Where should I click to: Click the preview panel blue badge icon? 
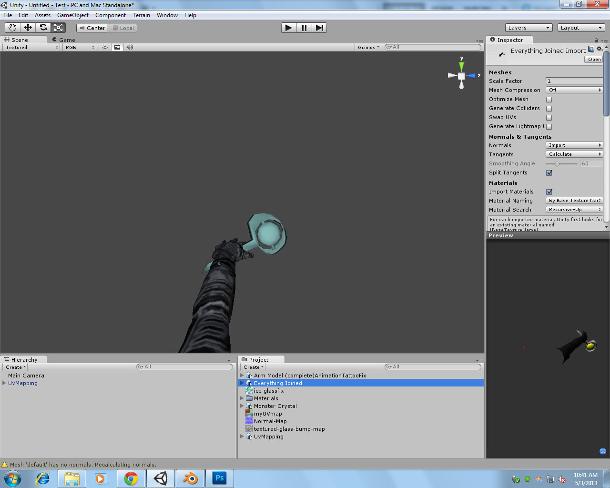pyautogui.click(x=602, y=451)
